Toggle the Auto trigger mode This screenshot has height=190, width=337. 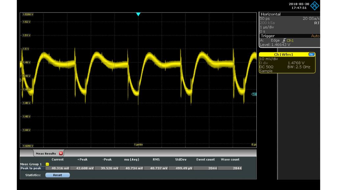(x=315, y=36)
